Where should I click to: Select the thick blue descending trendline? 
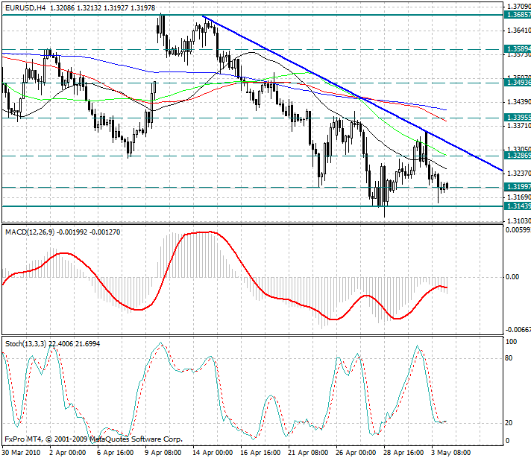tap(352, 93)
